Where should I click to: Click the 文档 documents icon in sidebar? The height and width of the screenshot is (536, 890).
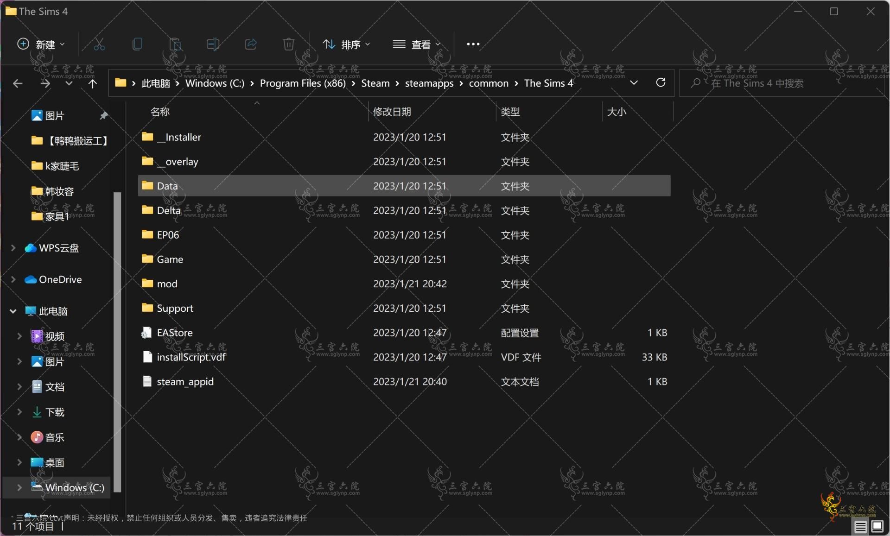(37, 386)
